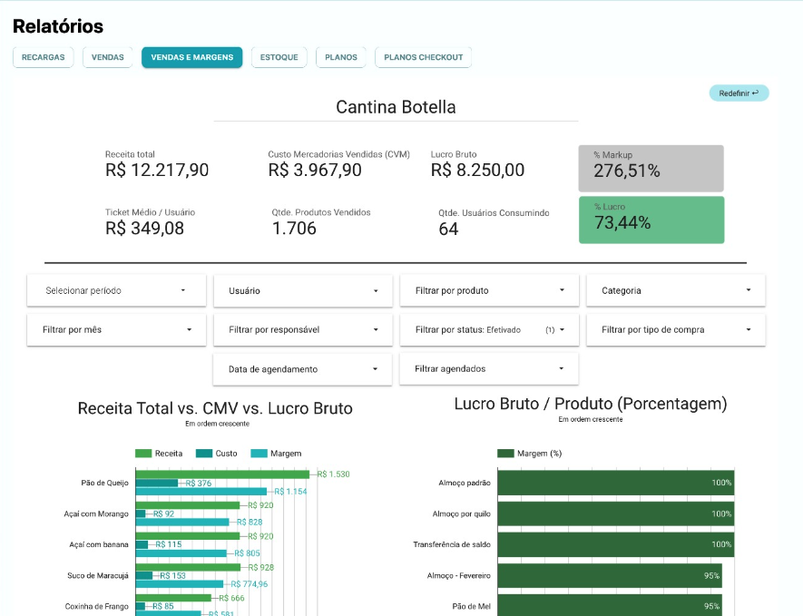Expand the Filtrar por mês dropdown
The width and height of the screenshot is (803, 616).
[x=116, y=329]
